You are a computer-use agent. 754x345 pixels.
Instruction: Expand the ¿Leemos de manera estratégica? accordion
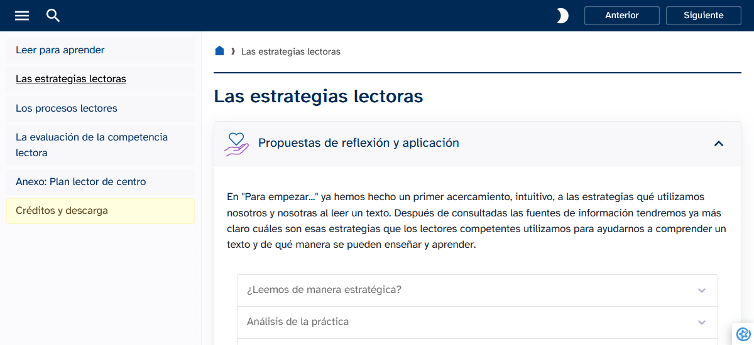coord(702,290)
